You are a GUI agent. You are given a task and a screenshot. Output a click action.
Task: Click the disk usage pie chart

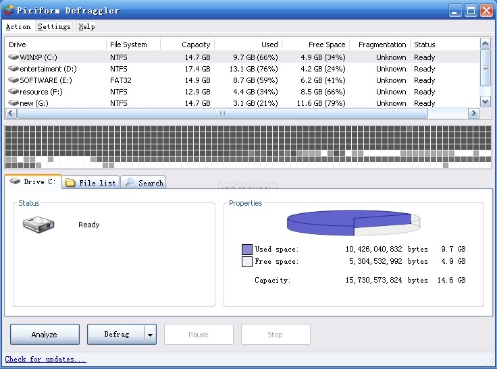click(x=353, y=223)
